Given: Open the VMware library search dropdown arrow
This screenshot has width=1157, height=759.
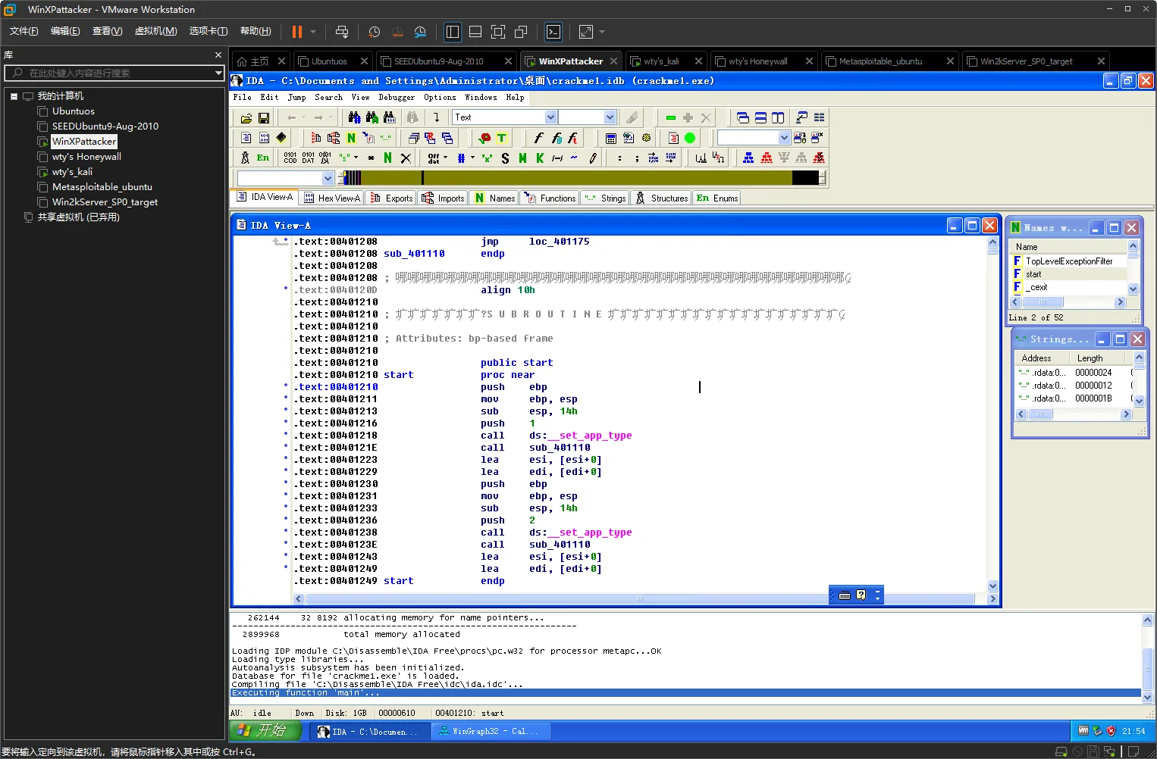Looking at the screenshot, I should coord(218,73).
